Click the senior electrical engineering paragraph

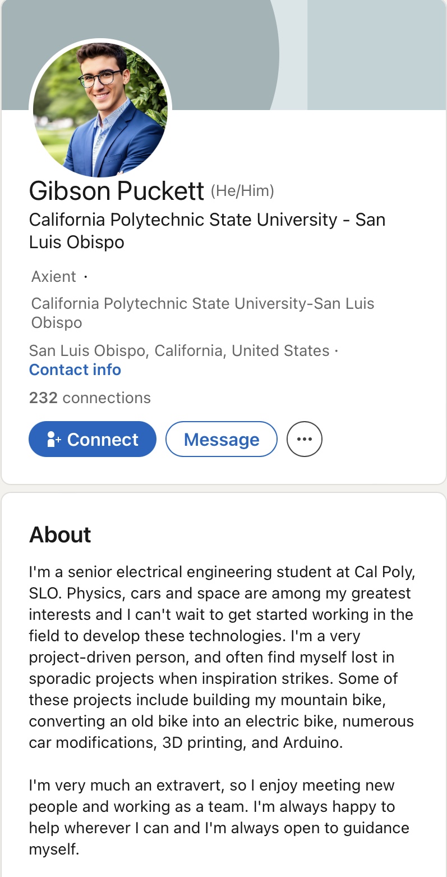222,657
